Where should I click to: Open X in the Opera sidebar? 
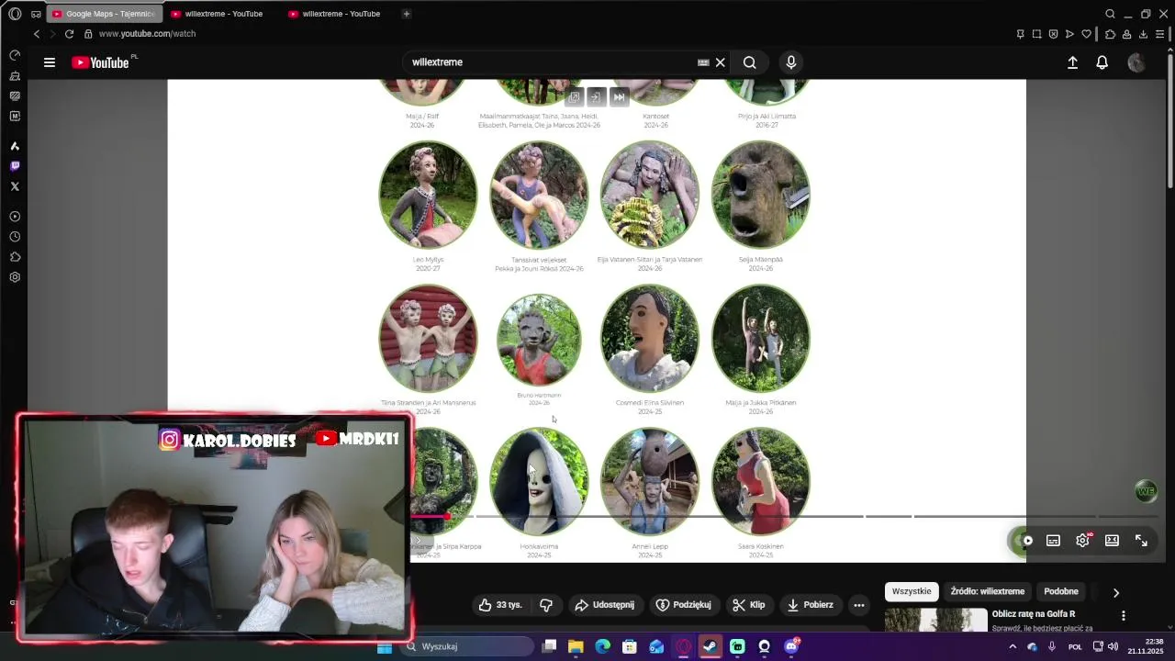(15, 186)
